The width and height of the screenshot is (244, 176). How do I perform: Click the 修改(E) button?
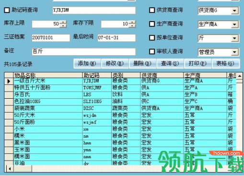[115, 63]
